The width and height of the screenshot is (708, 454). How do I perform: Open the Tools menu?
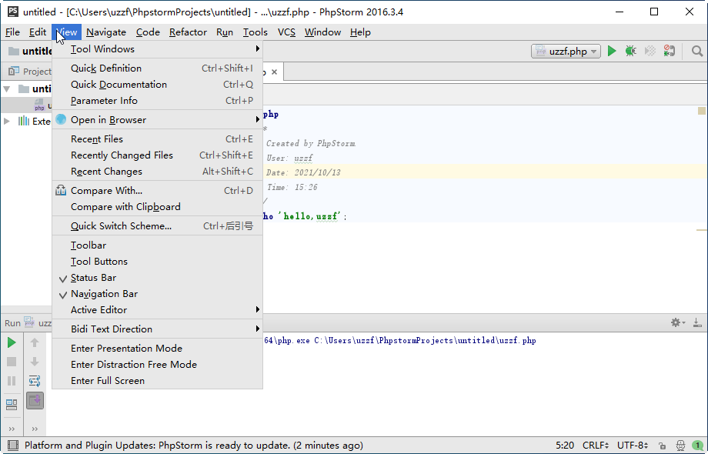[255, 32]
